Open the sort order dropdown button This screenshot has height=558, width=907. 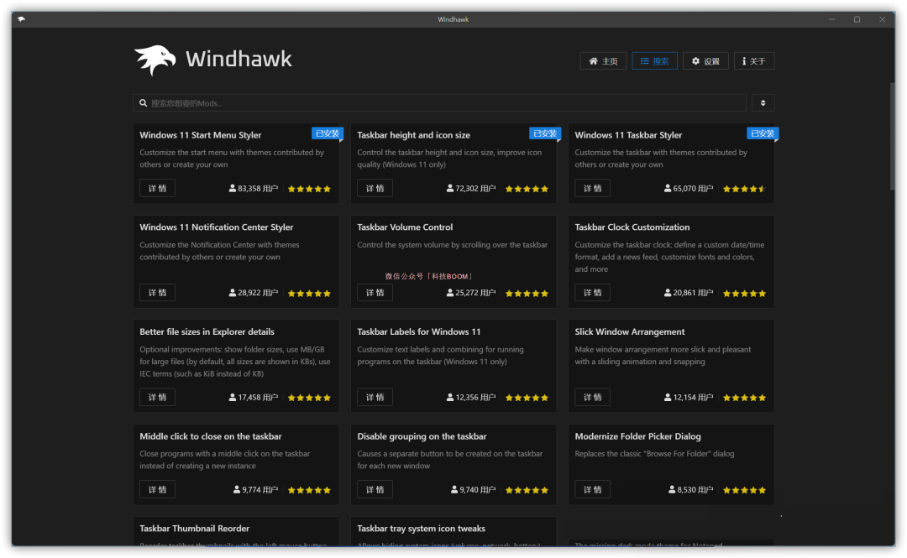763,103
